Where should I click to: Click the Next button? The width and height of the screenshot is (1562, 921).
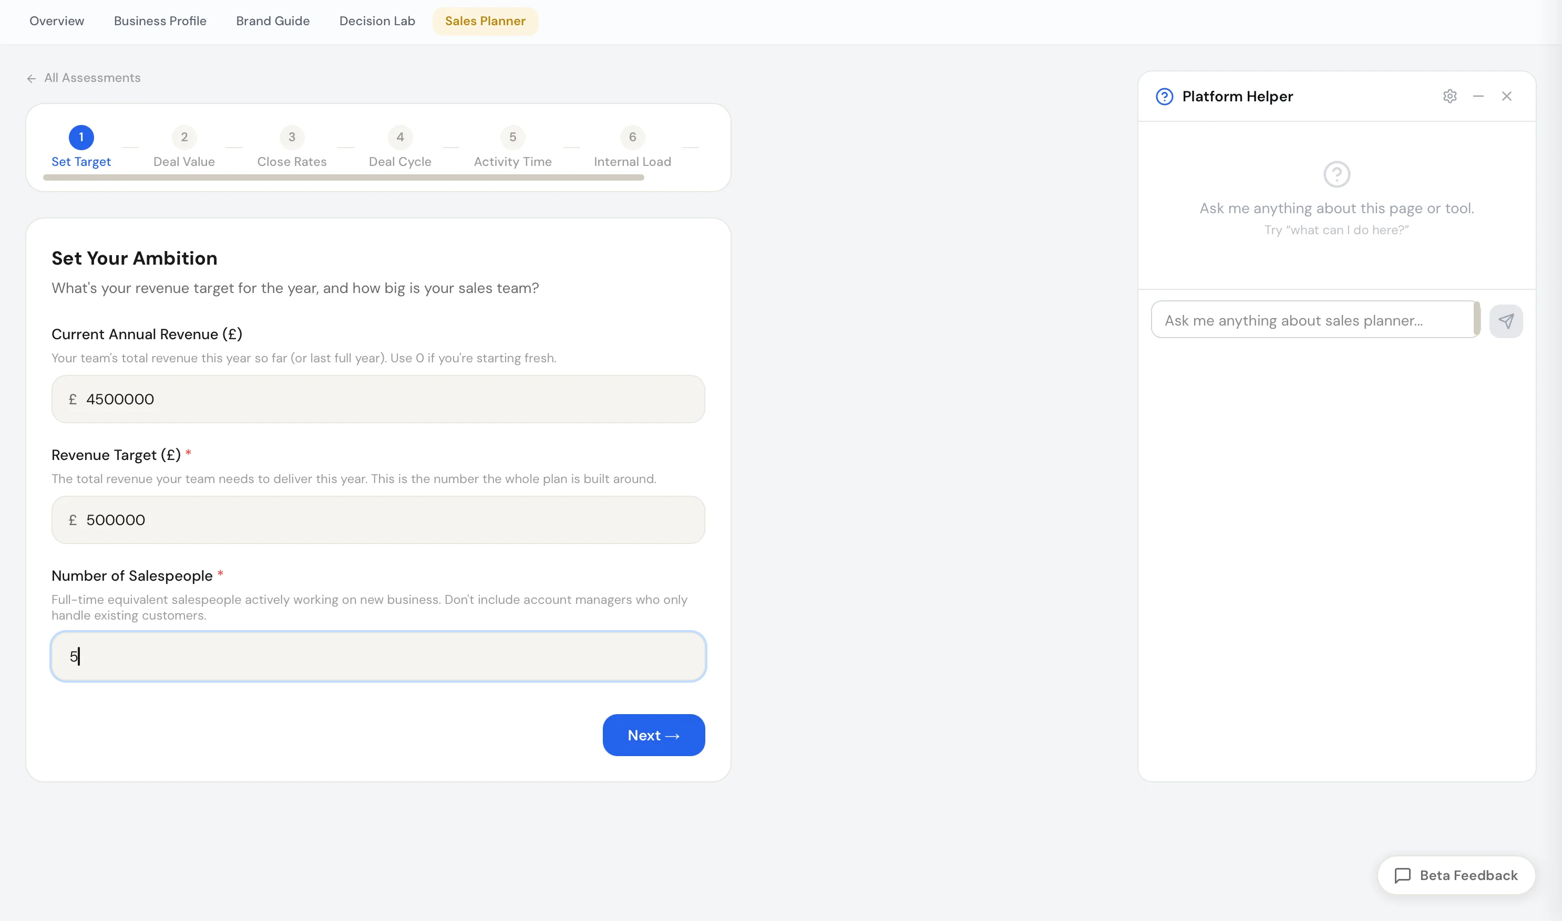pos(653,735)
